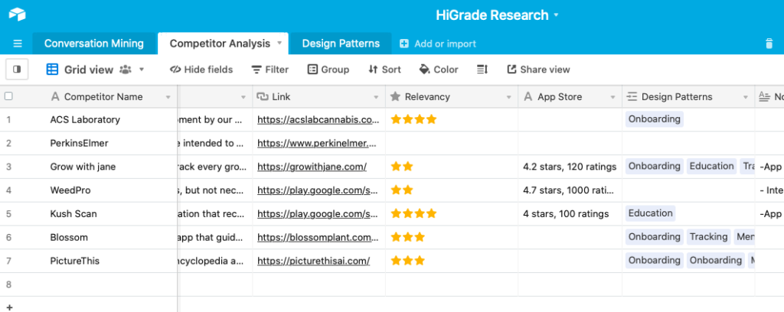Viewport: 784px width, 312px height.
Task: Open the Color options
Action: click(x=439, y=70)
